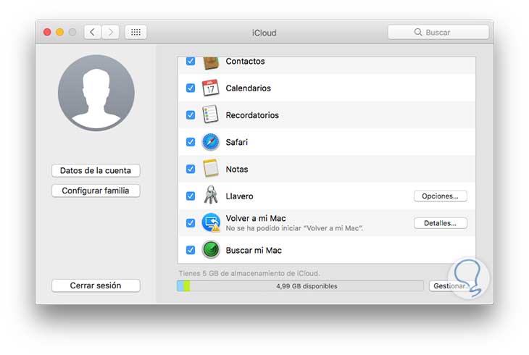Disable Recordatorios sync checkbox
This screenshot has height=355, width=529.
[191, 115]
